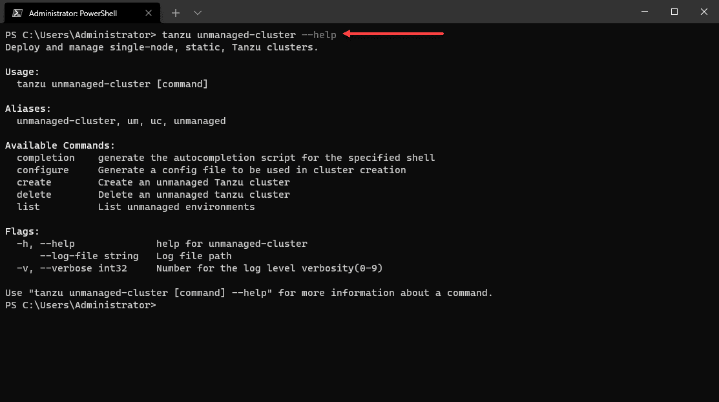The width and height of the screenshot is (719, 402).
Task: Close the terminal window
Action: click(703, 12)
